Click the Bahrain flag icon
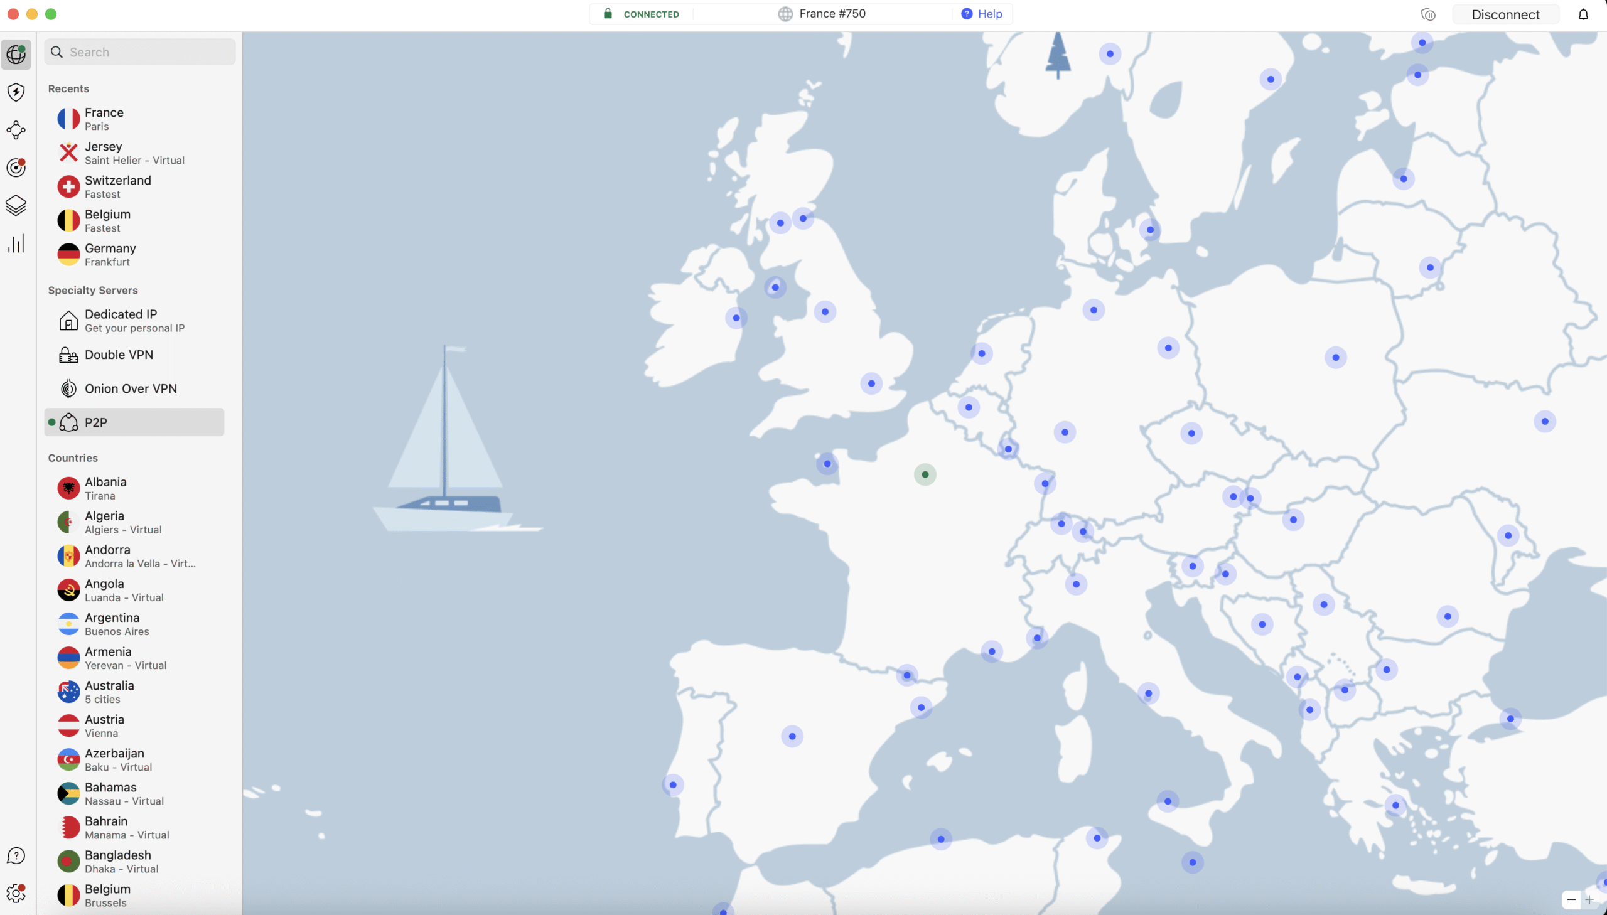This screenshot has width=1607, height=915. [68, 828]
